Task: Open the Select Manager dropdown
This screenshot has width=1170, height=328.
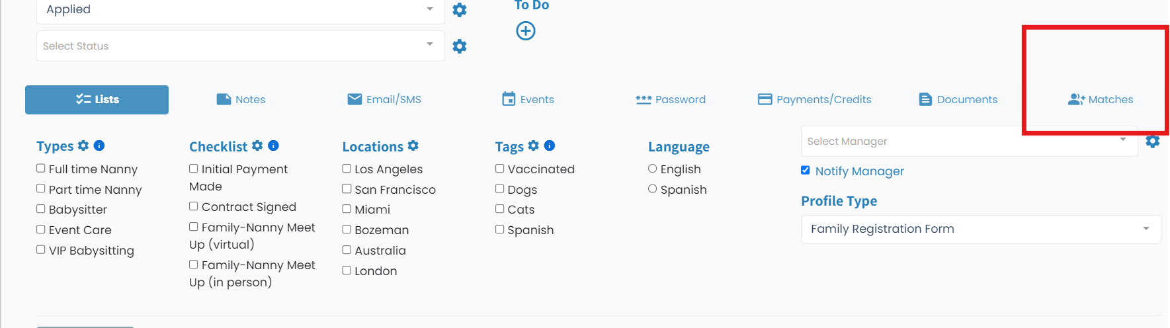Action: pyautogui.click(x=969, y=142)
